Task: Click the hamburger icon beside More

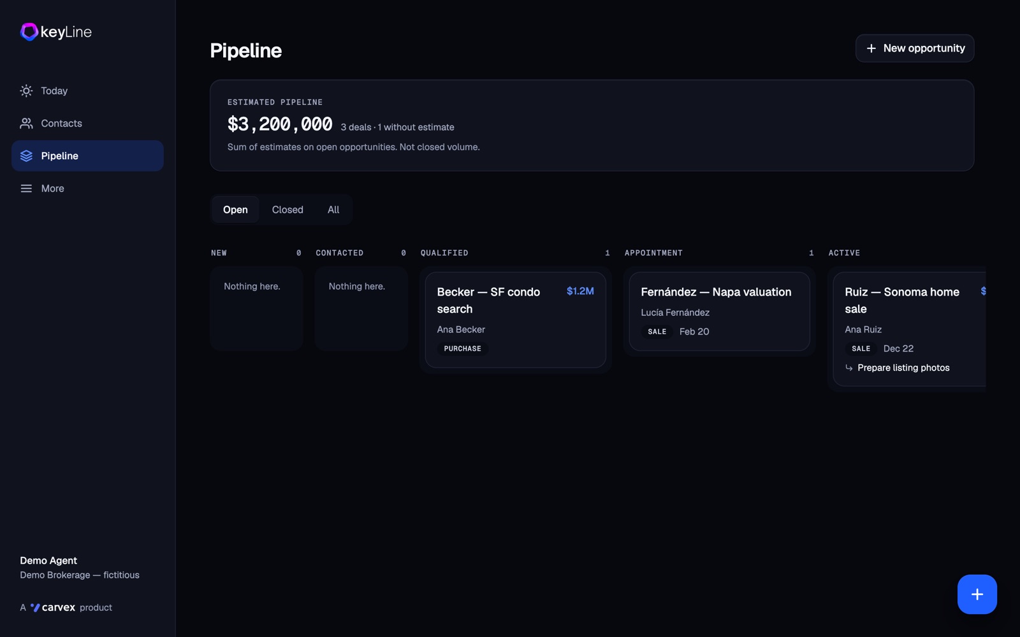Action: (x=26, y=189)
